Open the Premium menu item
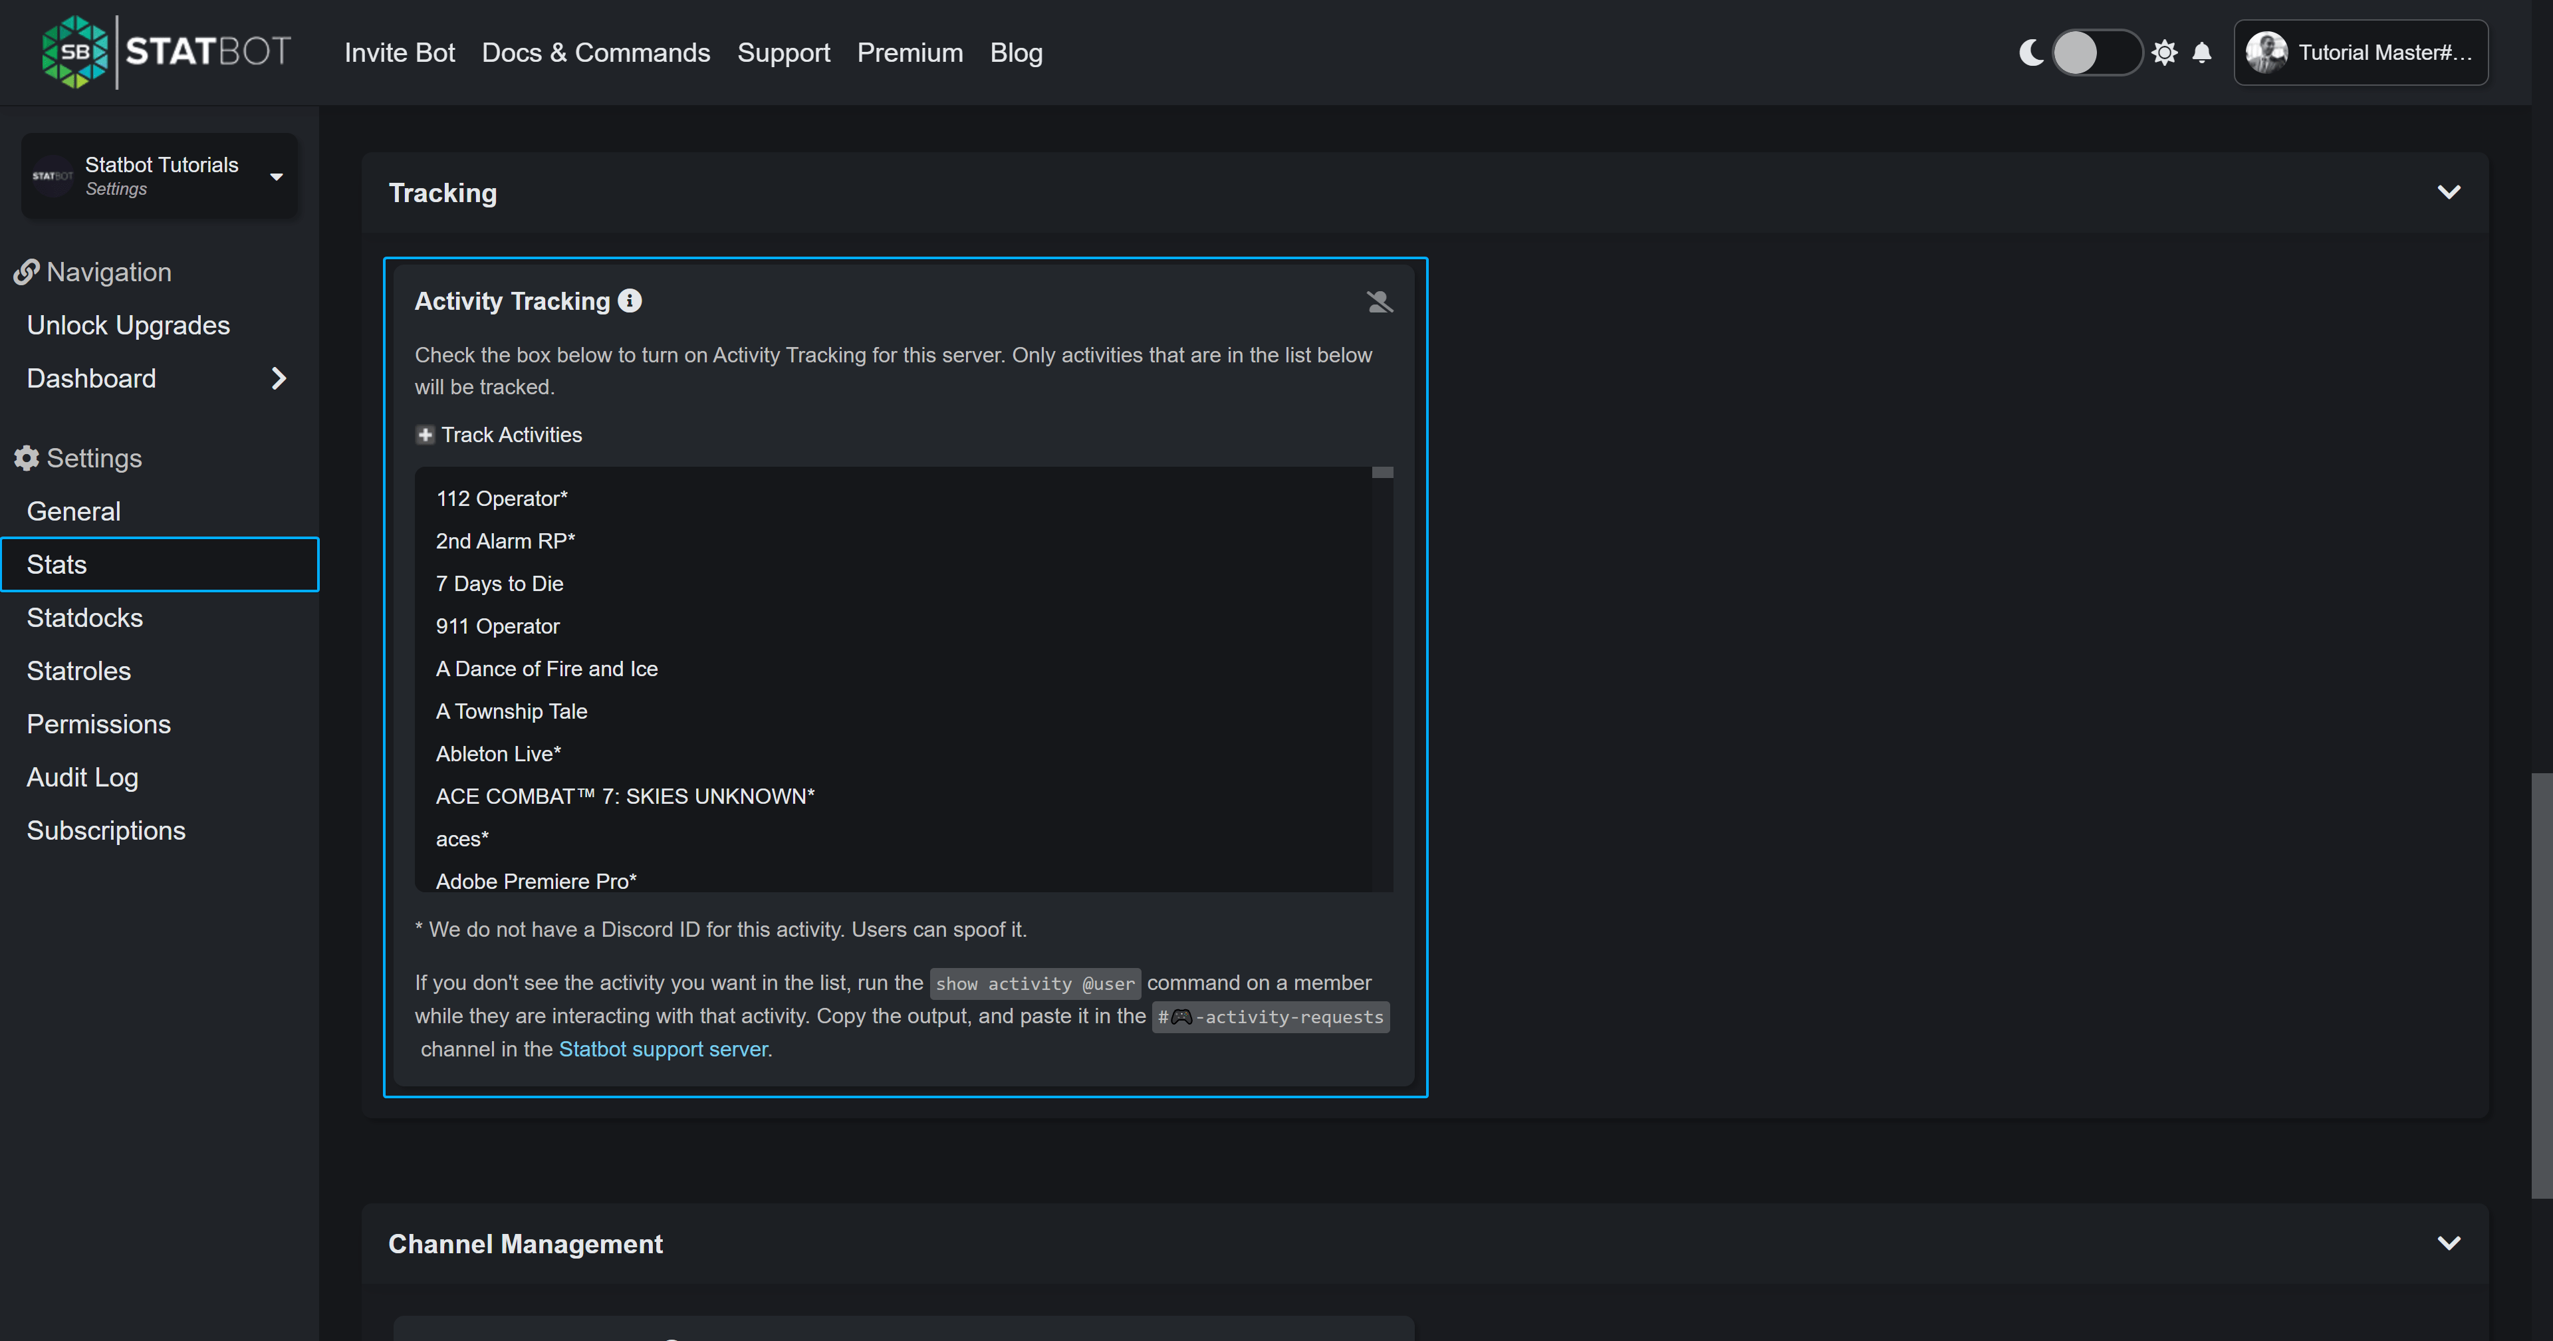This screenshot has width=2553, height=1341. (909, 53)
